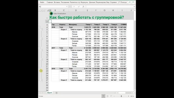This screenshot has height=98, width=174.
Task: Click the Insert Function fx icon
Action: 83,7
